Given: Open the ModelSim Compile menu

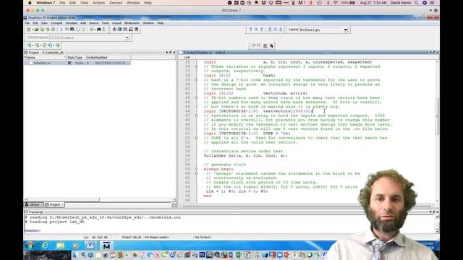Looking at the screenshot, I should [x=56, y=23].
